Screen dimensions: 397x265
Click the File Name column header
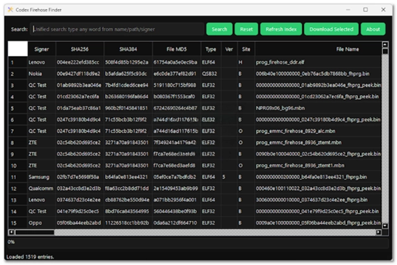(x=347, y=49)
